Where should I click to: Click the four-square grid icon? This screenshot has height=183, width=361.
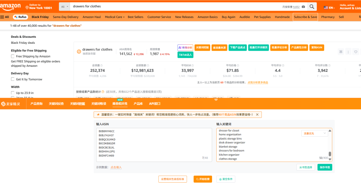[x=341, y=52]
